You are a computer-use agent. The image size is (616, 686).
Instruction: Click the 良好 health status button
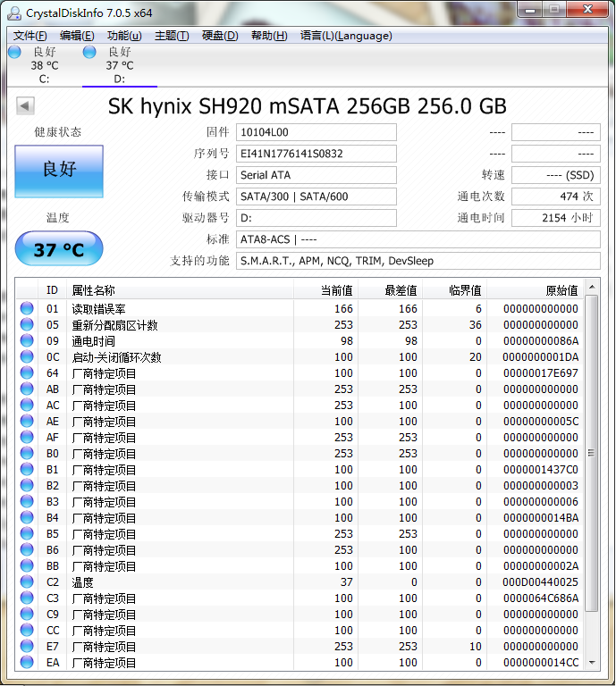[59, 171]
